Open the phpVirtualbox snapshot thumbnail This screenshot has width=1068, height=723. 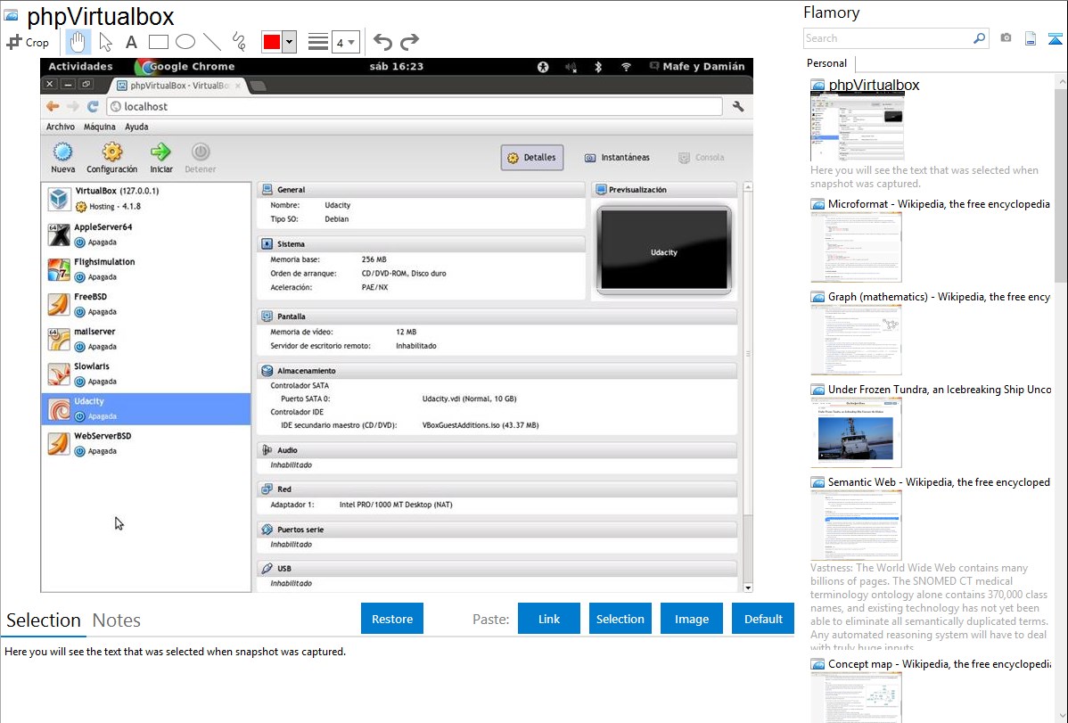pyautogui.click(x=858, y=126)
